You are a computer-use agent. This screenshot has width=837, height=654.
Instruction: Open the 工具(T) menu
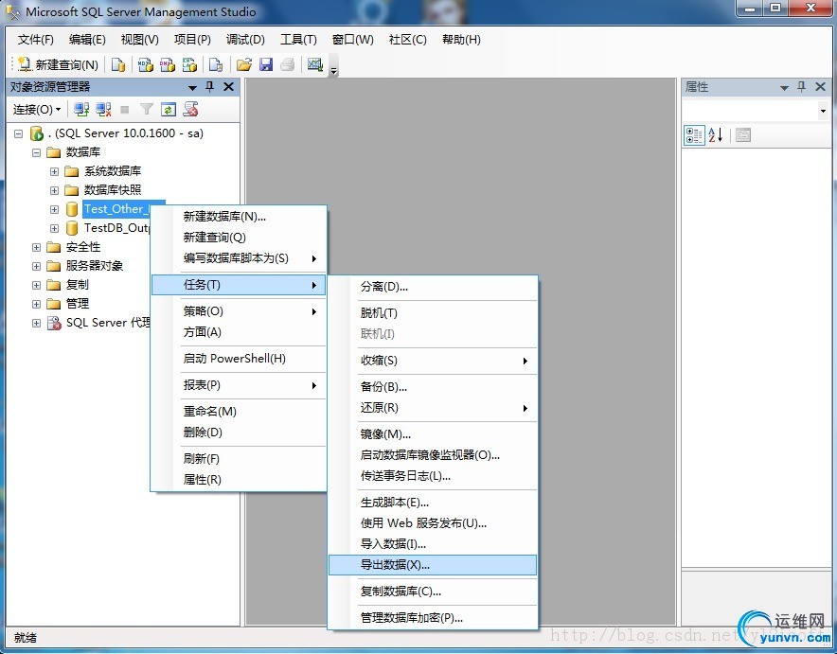point(298,40)
